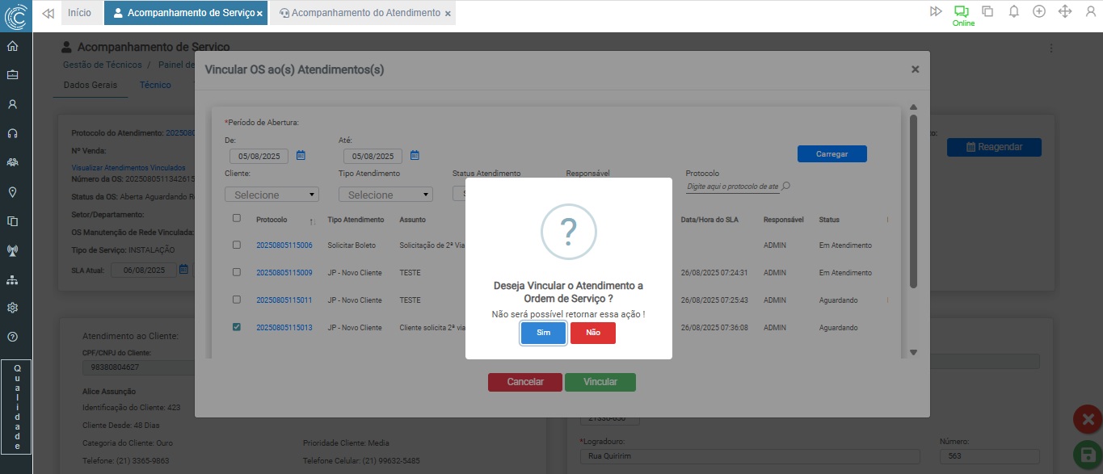Click the online chat status icon
Viewport: 1103px width, 474px height.
[961, 11]
